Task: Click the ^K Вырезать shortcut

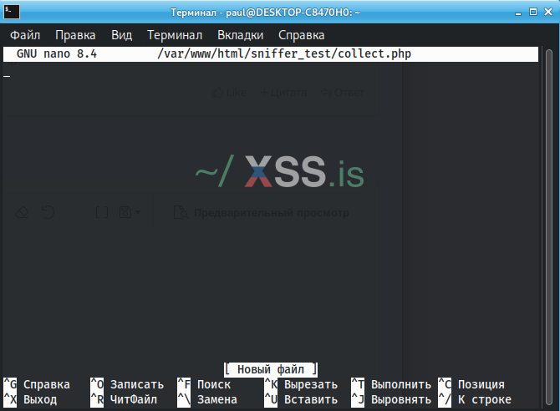Action: [x=301, y=384]
